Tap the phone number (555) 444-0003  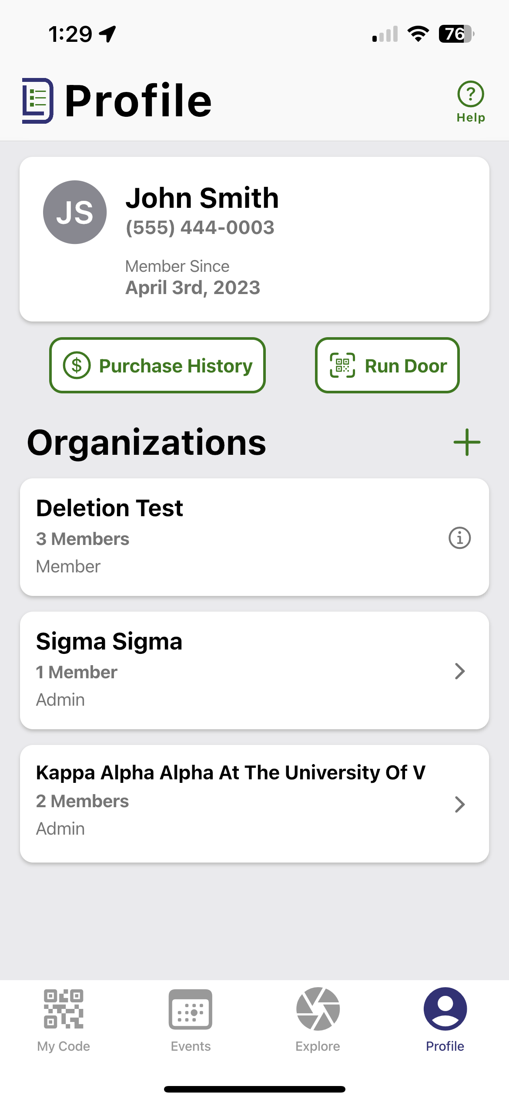[200, 227]
